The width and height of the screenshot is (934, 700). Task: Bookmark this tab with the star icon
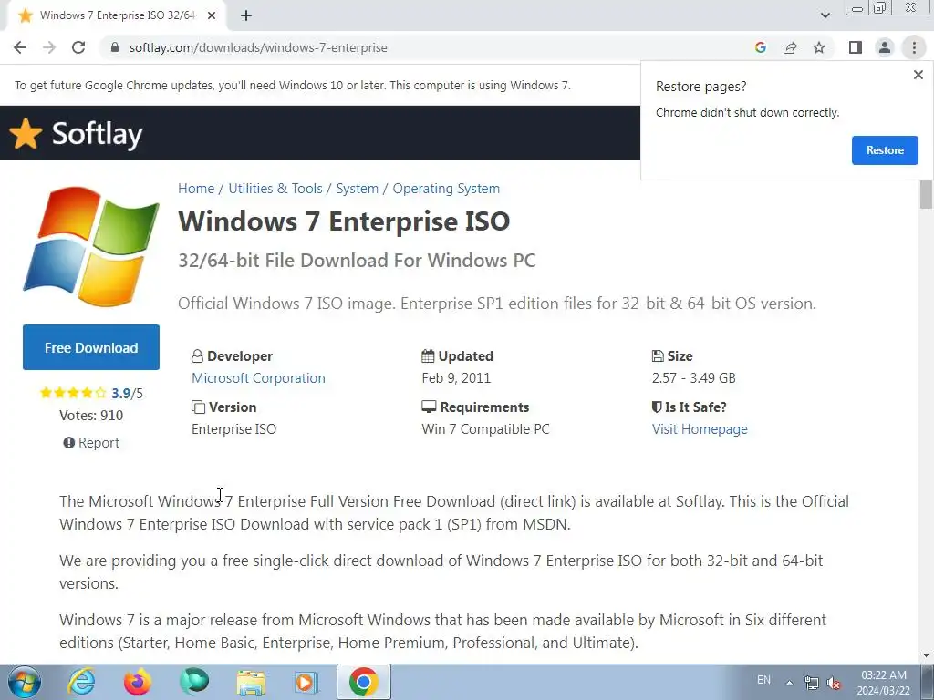click(x=819, y=47)
